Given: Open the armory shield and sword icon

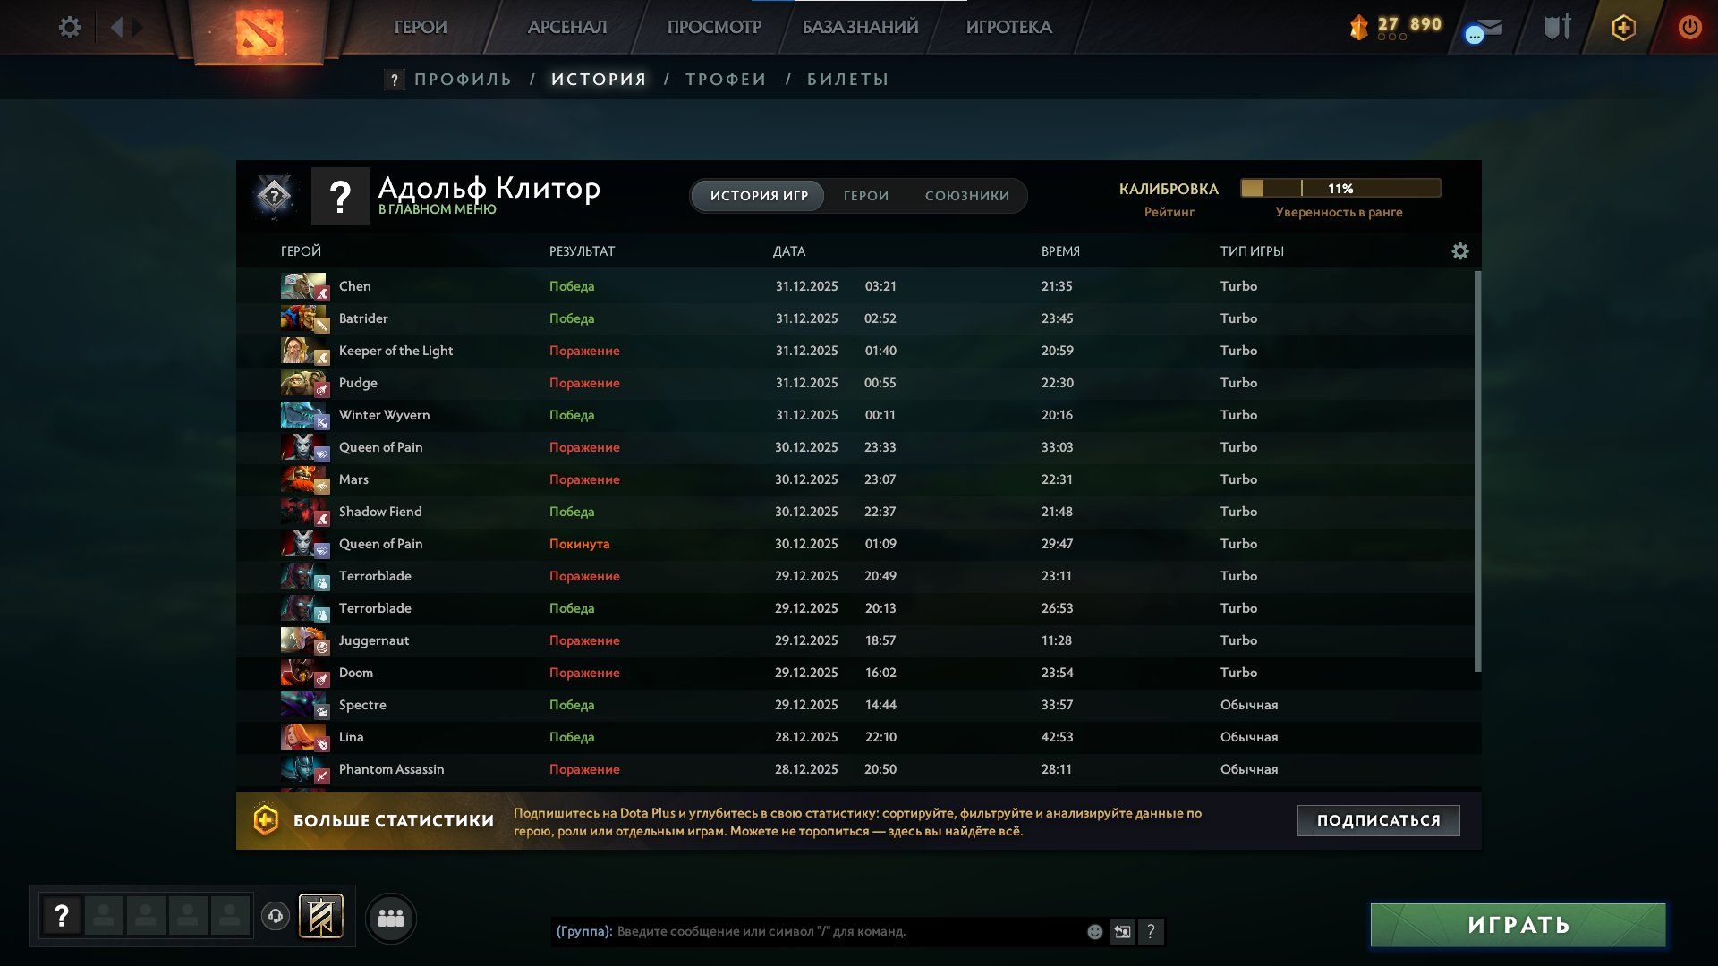Looking at the screenshot, I should pos(1557,27).
